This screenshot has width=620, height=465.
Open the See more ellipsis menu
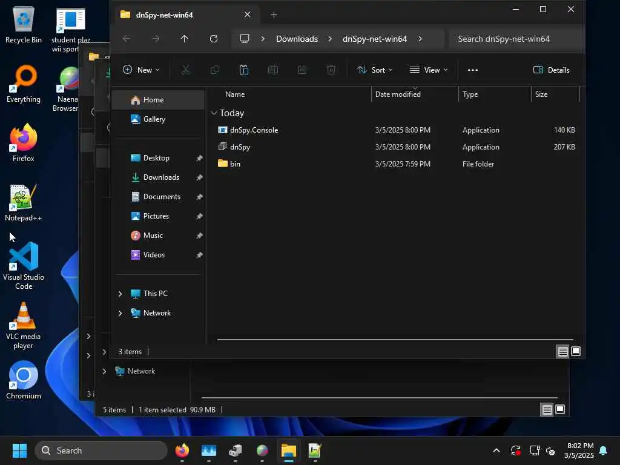click(472, 70)
